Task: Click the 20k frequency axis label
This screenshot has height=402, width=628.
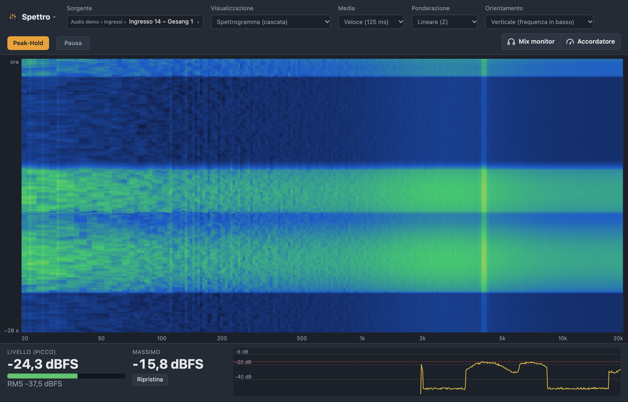Action: click(x=618, y=338)
